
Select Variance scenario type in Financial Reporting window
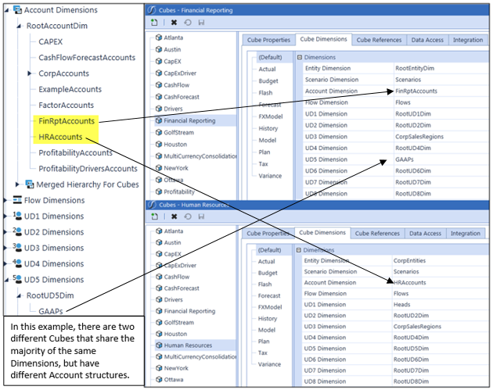coord(270,176)
